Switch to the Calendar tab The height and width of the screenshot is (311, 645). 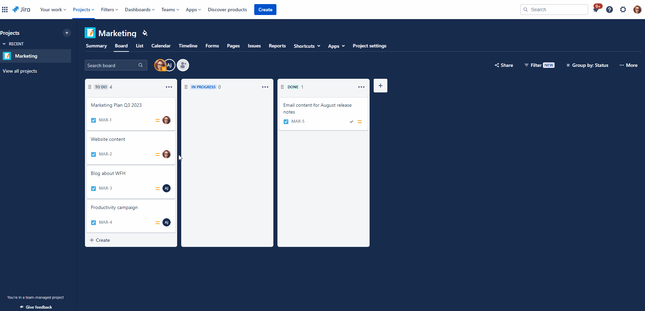pyautogui.click(x=161, y=46)
